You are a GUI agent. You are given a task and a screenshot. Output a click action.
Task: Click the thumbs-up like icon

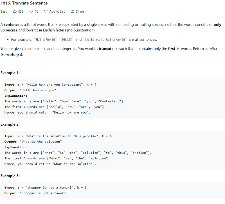click(15, 12)
